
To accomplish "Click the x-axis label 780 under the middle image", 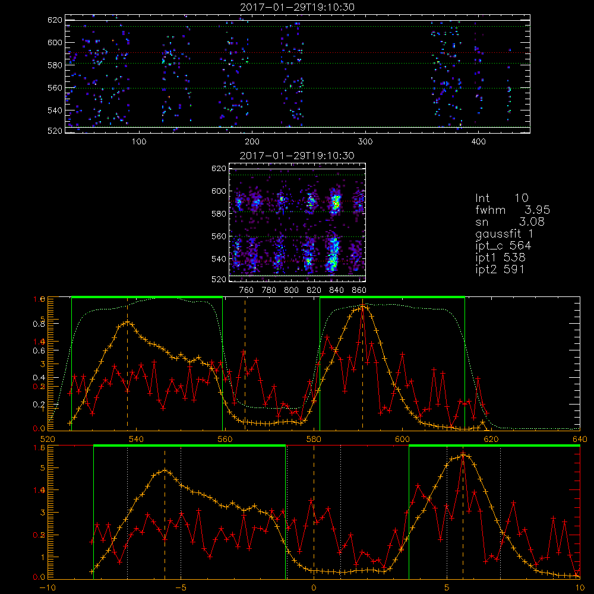I will [x=269, y=290].
